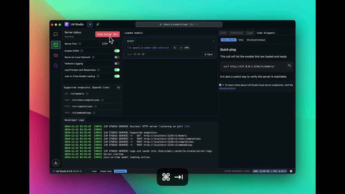Toggle Just-in-Time Model Loading switch
345x194 pixels.
(x=117, y=76)
